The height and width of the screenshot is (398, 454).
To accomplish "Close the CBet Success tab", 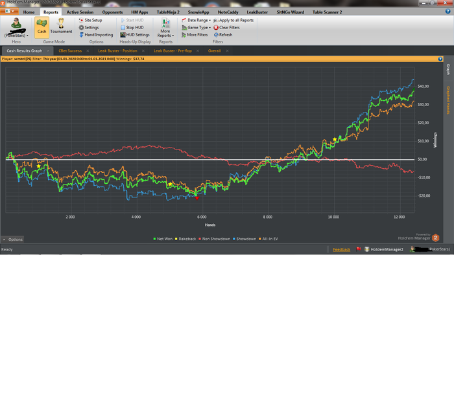I will (88, 51).
